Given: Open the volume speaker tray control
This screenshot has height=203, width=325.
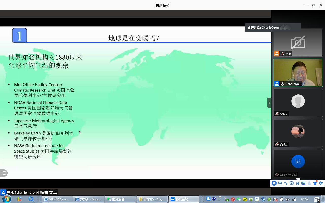Looking at the screenshot, I should tap(288, 199).
